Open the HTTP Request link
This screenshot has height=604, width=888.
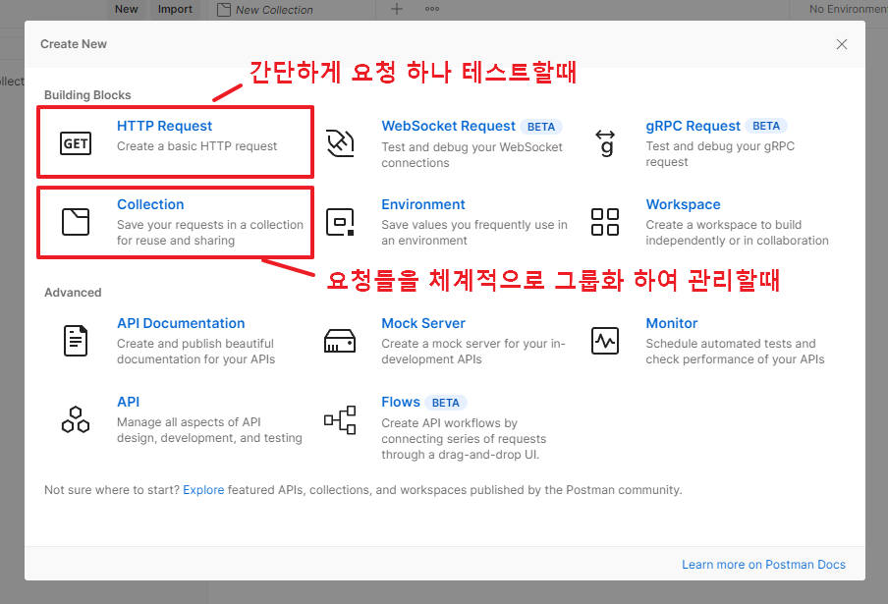164,126
